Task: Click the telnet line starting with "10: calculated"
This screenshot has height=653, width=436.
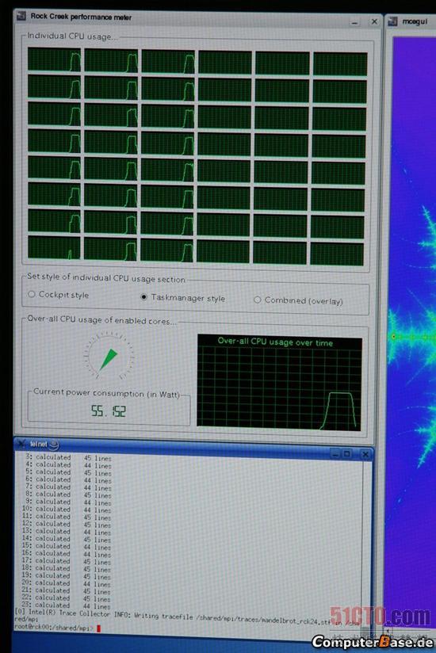Action: tap(67, 510)
